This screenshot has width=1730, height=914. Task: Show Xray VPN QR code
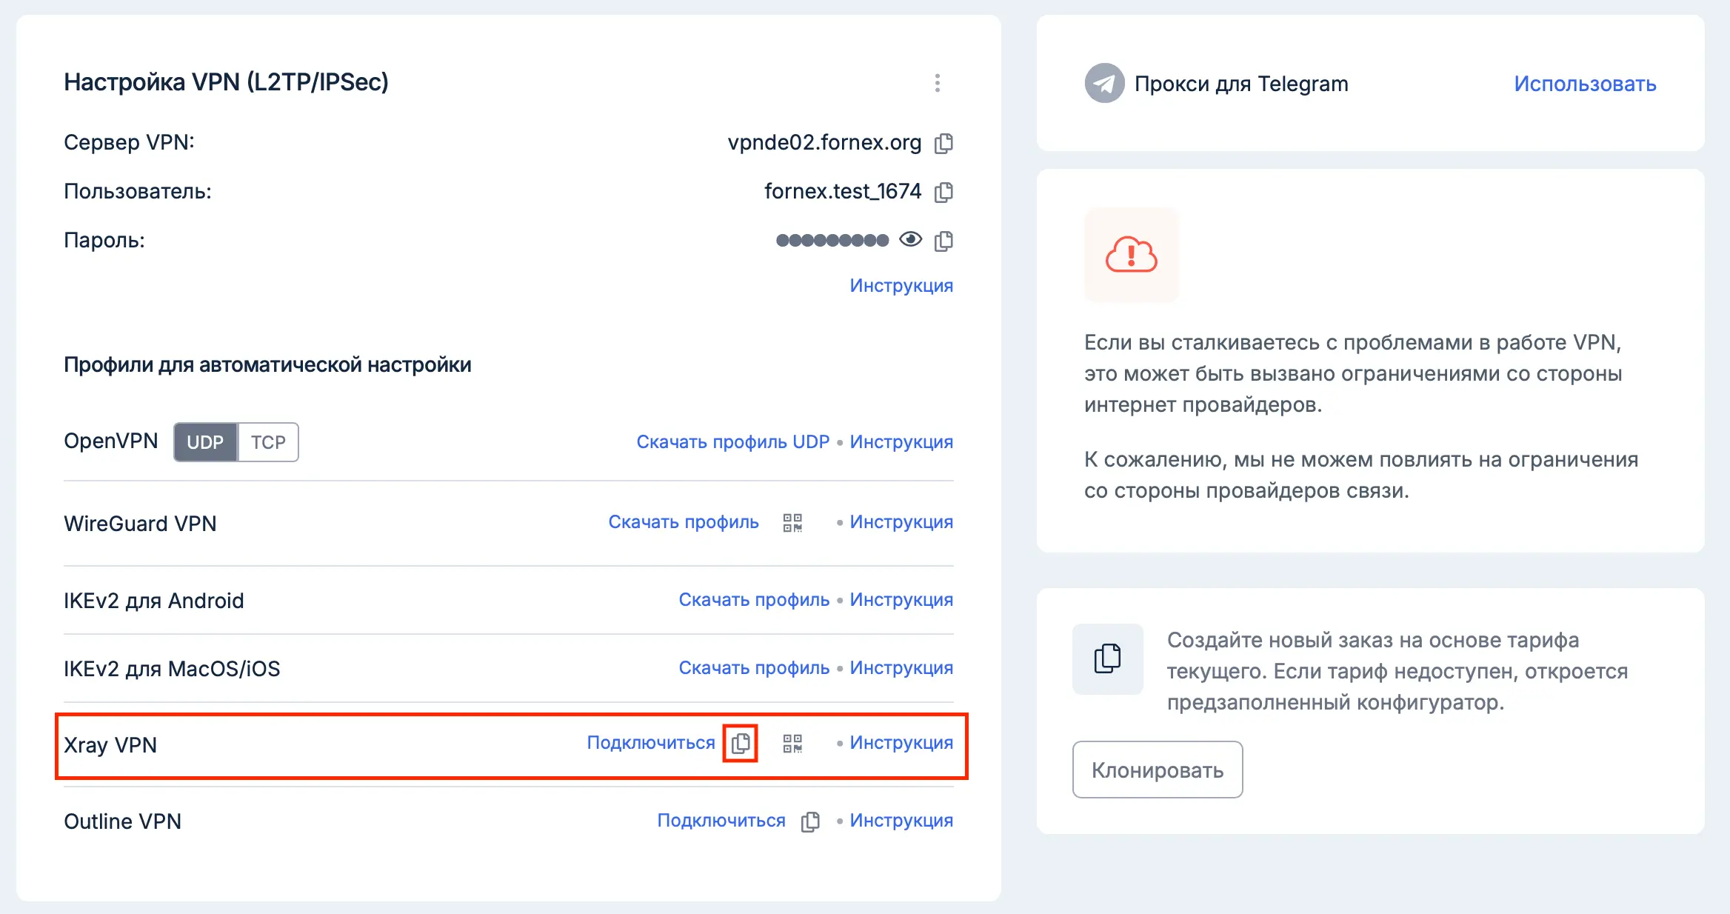pyautogui.click(x=792, y=743)
